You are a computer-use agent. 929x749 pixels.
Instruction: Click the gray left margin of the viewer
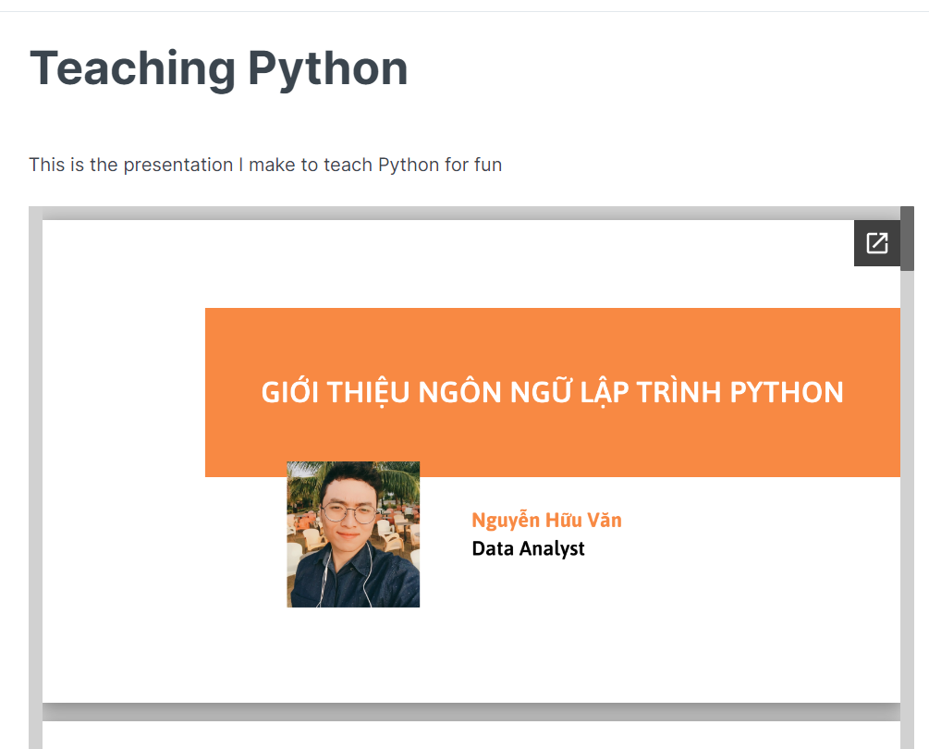[x=35, y=462]
